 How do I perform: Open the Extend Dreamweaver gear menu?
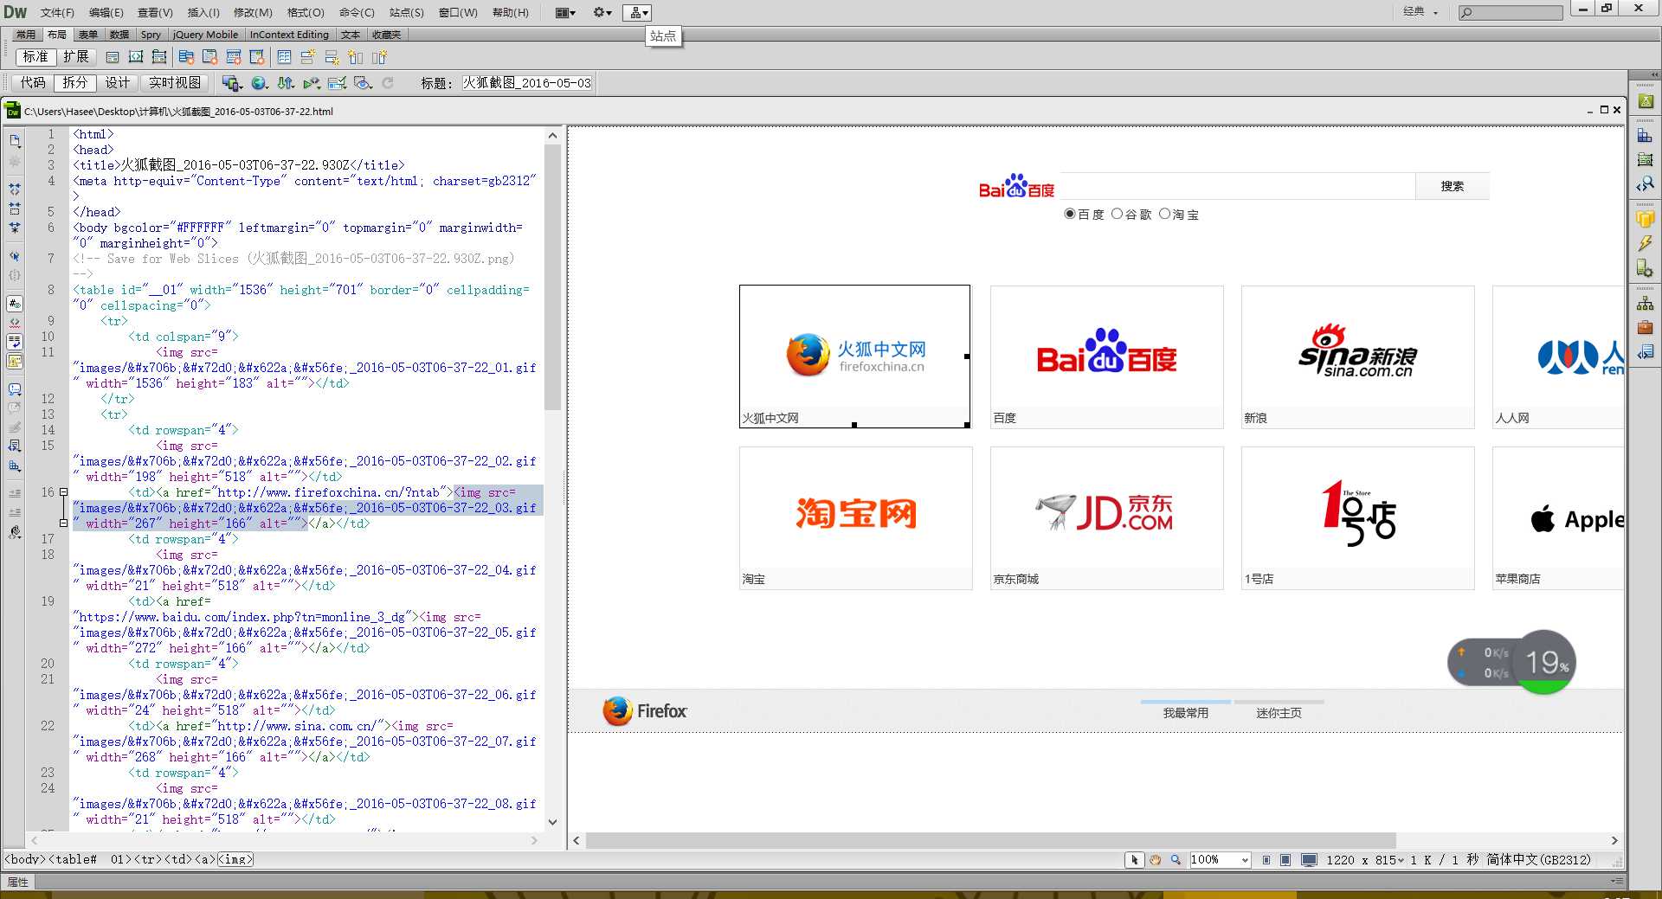(x=602, y=12)
